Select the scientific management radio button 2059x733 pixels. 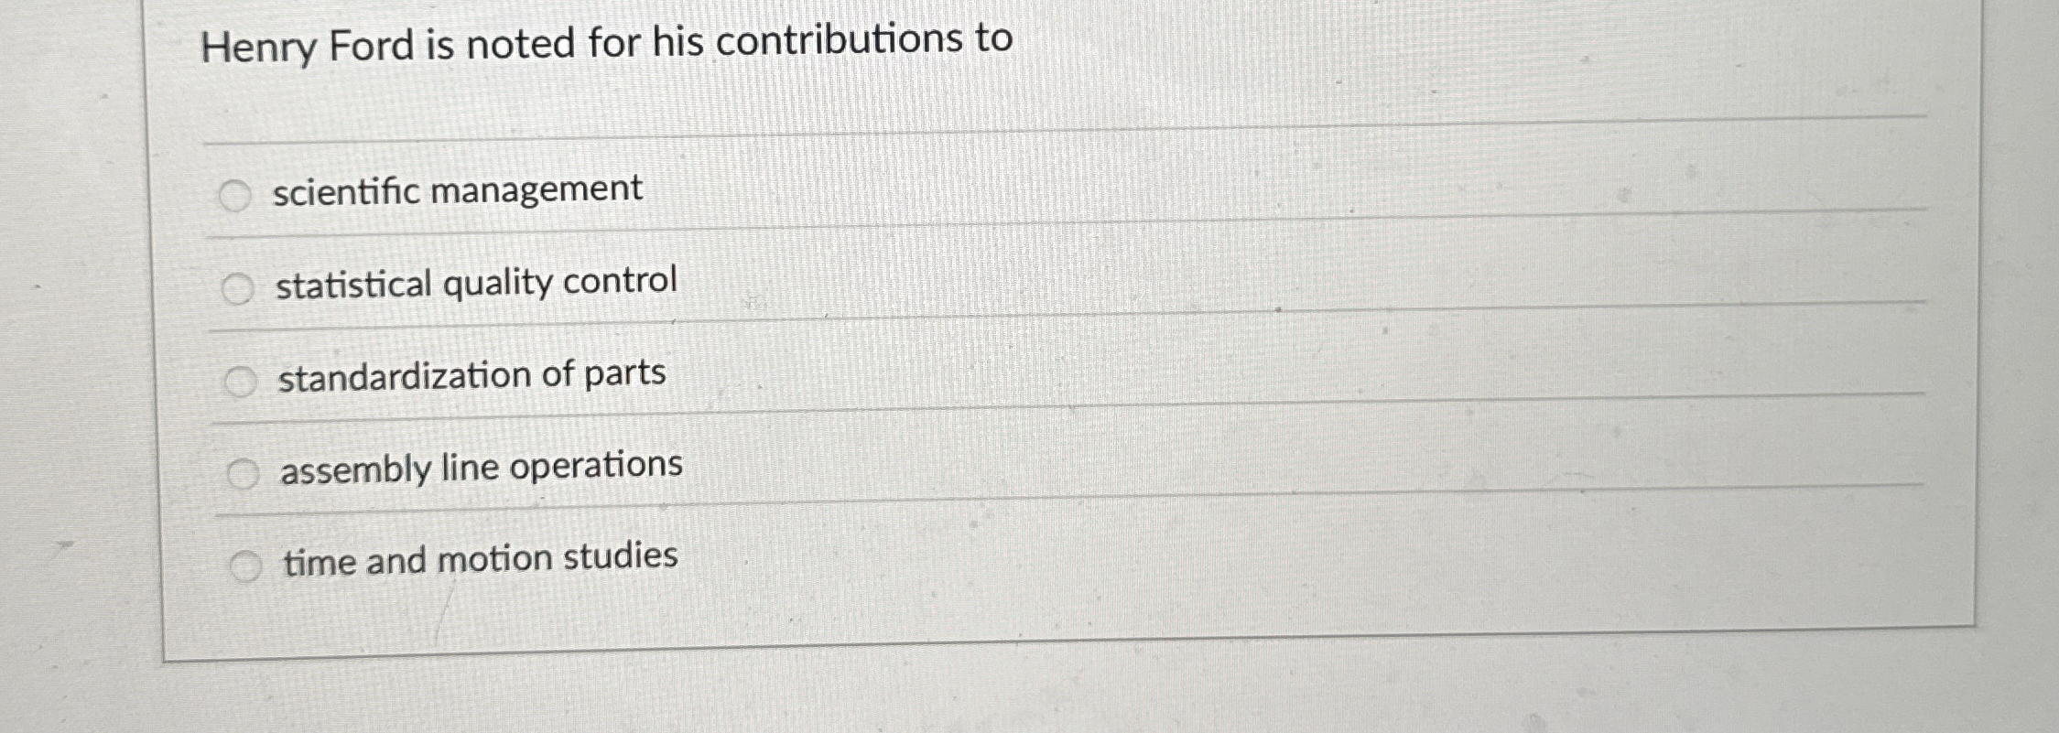coord(235,195)
